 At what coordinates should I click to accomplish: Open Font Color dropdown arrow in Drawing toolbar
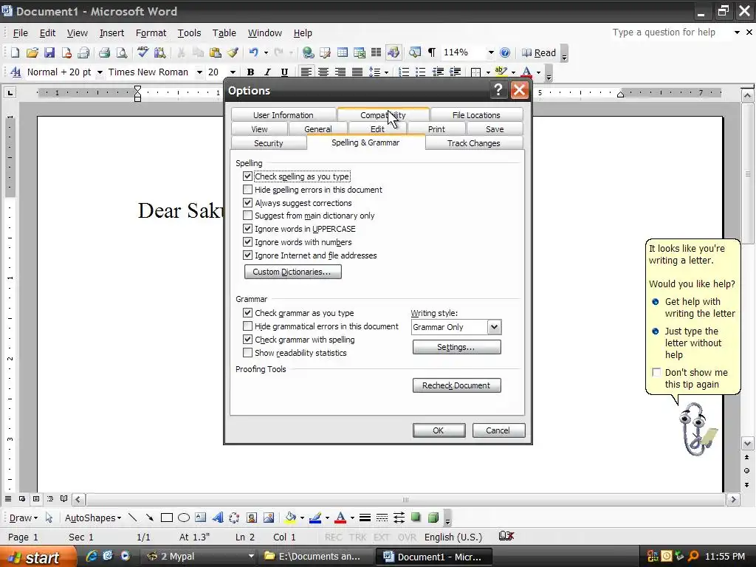352,518
